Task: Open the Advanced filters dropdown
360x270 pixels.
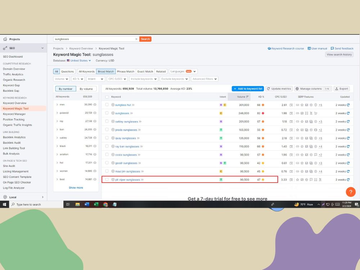Action: click(204, 79)
